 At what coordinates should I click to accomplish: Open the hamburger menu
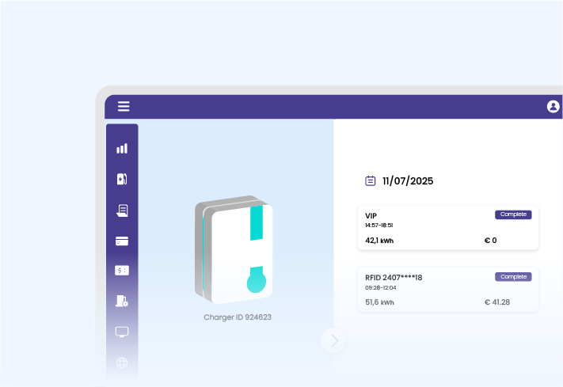click(x=124, y=106)
